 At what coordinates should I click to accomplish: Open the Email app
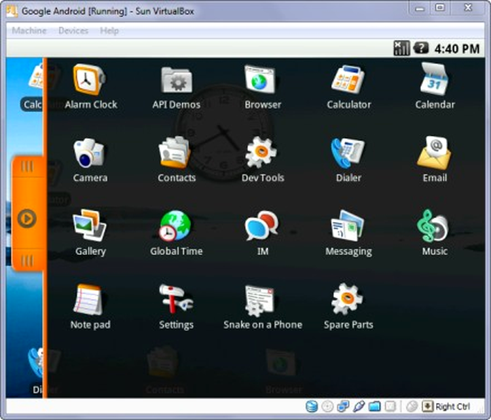[435, 160]
